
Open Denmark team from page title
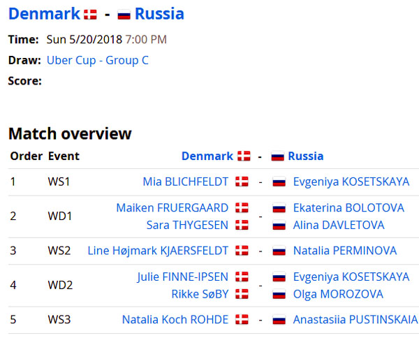pyautogui.click(x=45, y=14)
